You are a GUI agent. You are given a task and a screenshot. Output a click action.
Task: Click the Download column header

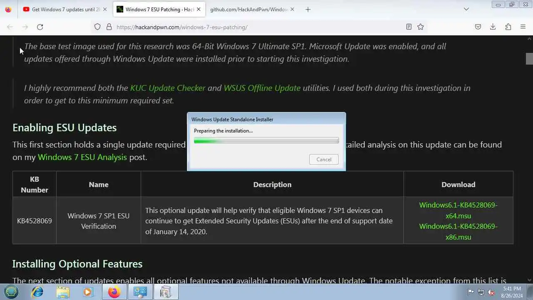[x=458, y=185]
